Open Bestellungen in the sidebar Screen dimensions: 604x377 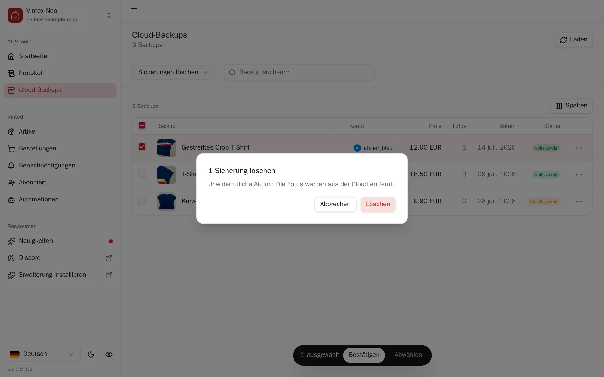tap(60, 149)
